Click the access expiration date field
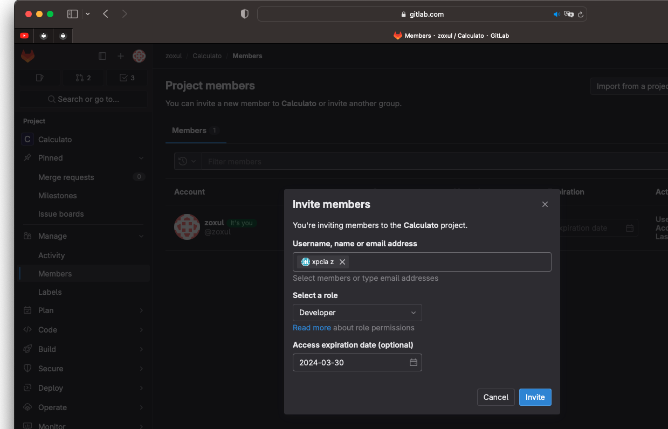Screen dimensions: 668x429 tap(350, 363)
